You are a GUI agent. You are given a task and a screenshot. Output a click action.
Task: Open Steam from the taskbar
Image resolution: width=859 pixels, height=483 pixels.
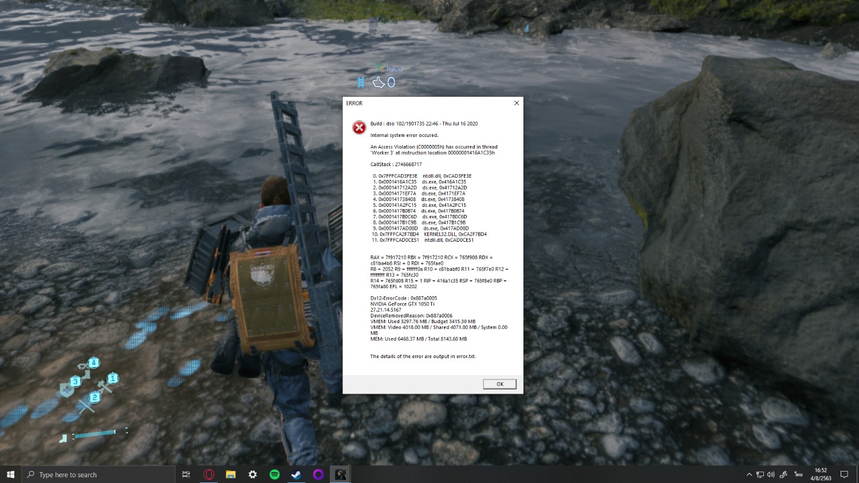pyautogui.click(x=296, y=474)
